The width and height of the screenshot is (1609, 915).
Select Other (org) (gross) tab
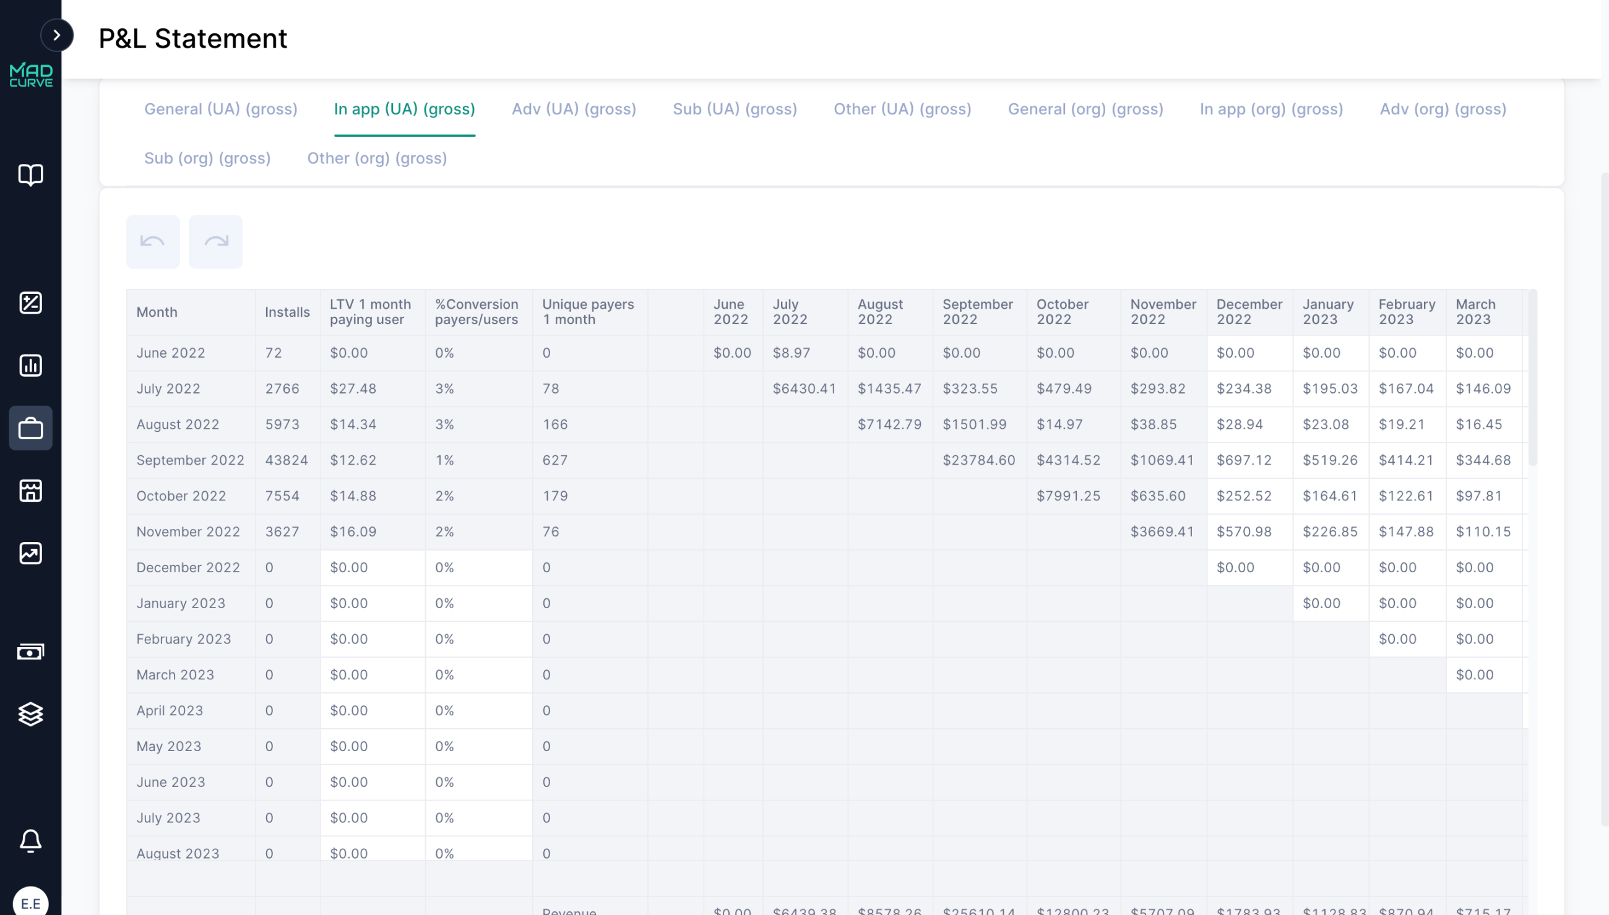pos(377,158)
